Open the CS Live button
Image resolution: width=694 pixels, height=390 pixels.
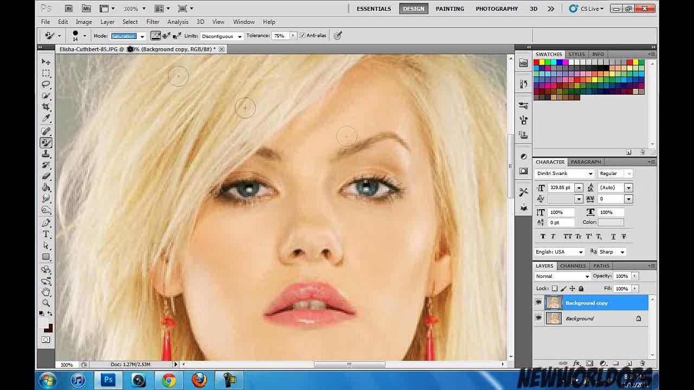[586, 9]
